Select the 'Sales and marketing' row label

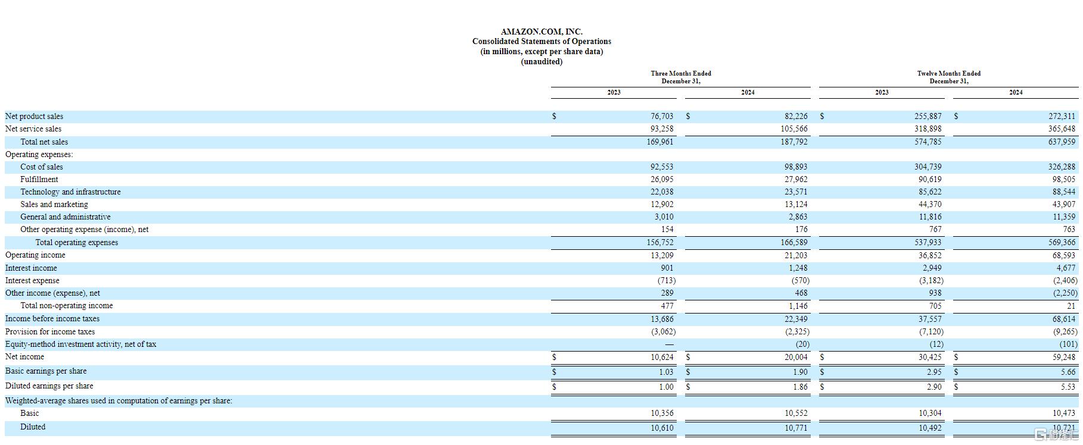[x=54, y=205]
